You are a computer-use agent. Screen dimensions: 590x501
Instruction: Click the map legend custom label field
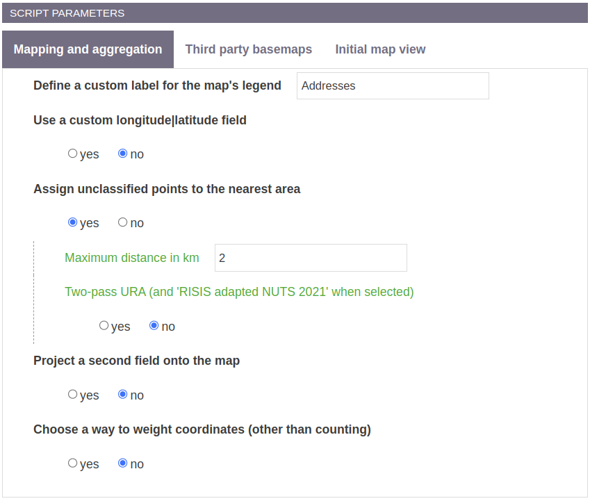tap(393, 85)
